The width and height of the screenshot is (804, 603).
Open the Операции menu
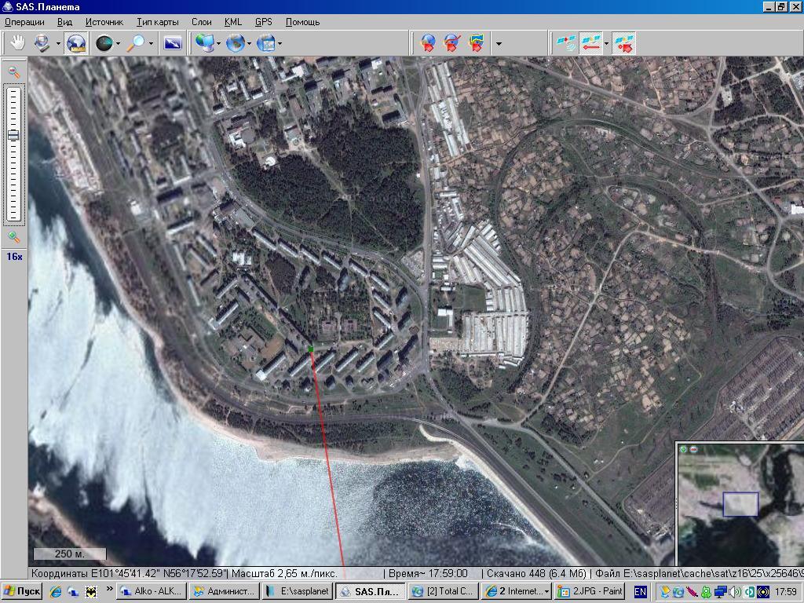click(x=24, y=22)
